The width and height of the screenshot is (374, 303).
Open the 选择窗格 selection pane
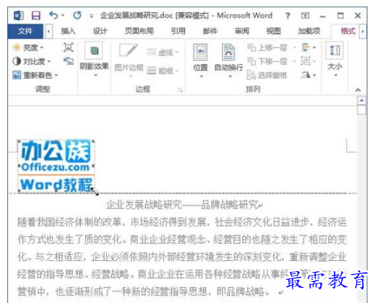[x=267, y=75]
